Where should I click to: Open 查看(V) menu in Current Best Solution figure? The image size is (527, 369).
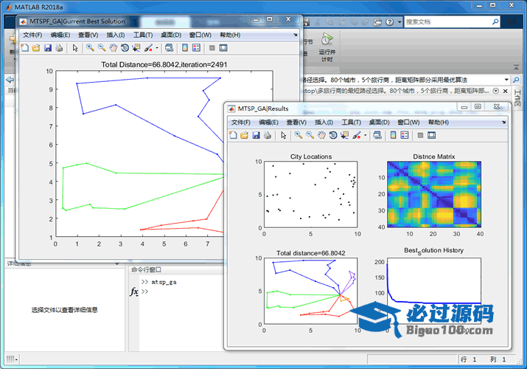click(x=88, y=35)
